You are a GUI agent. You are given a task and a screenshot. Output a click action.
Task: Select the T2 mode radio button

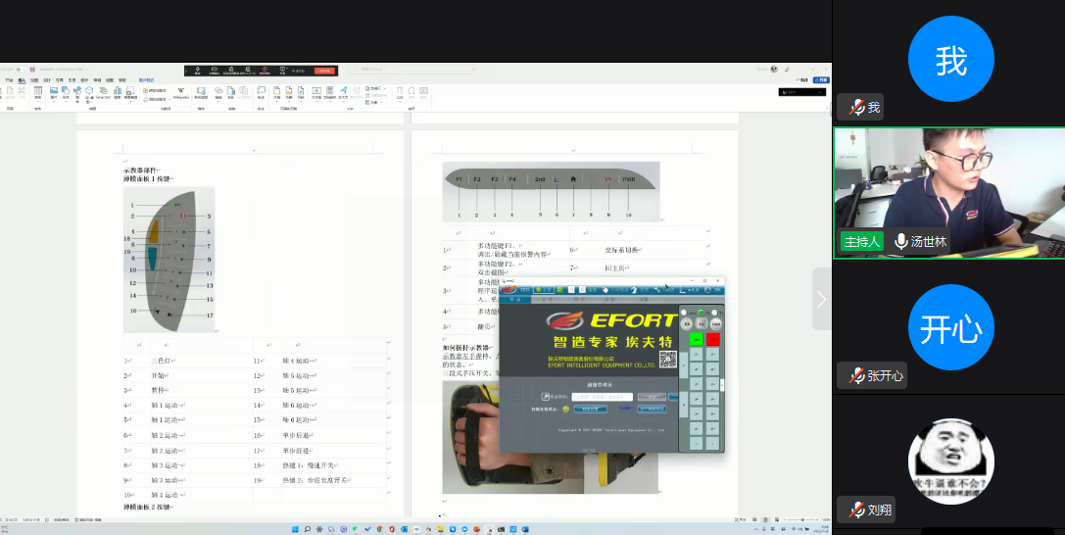point(714,313)
